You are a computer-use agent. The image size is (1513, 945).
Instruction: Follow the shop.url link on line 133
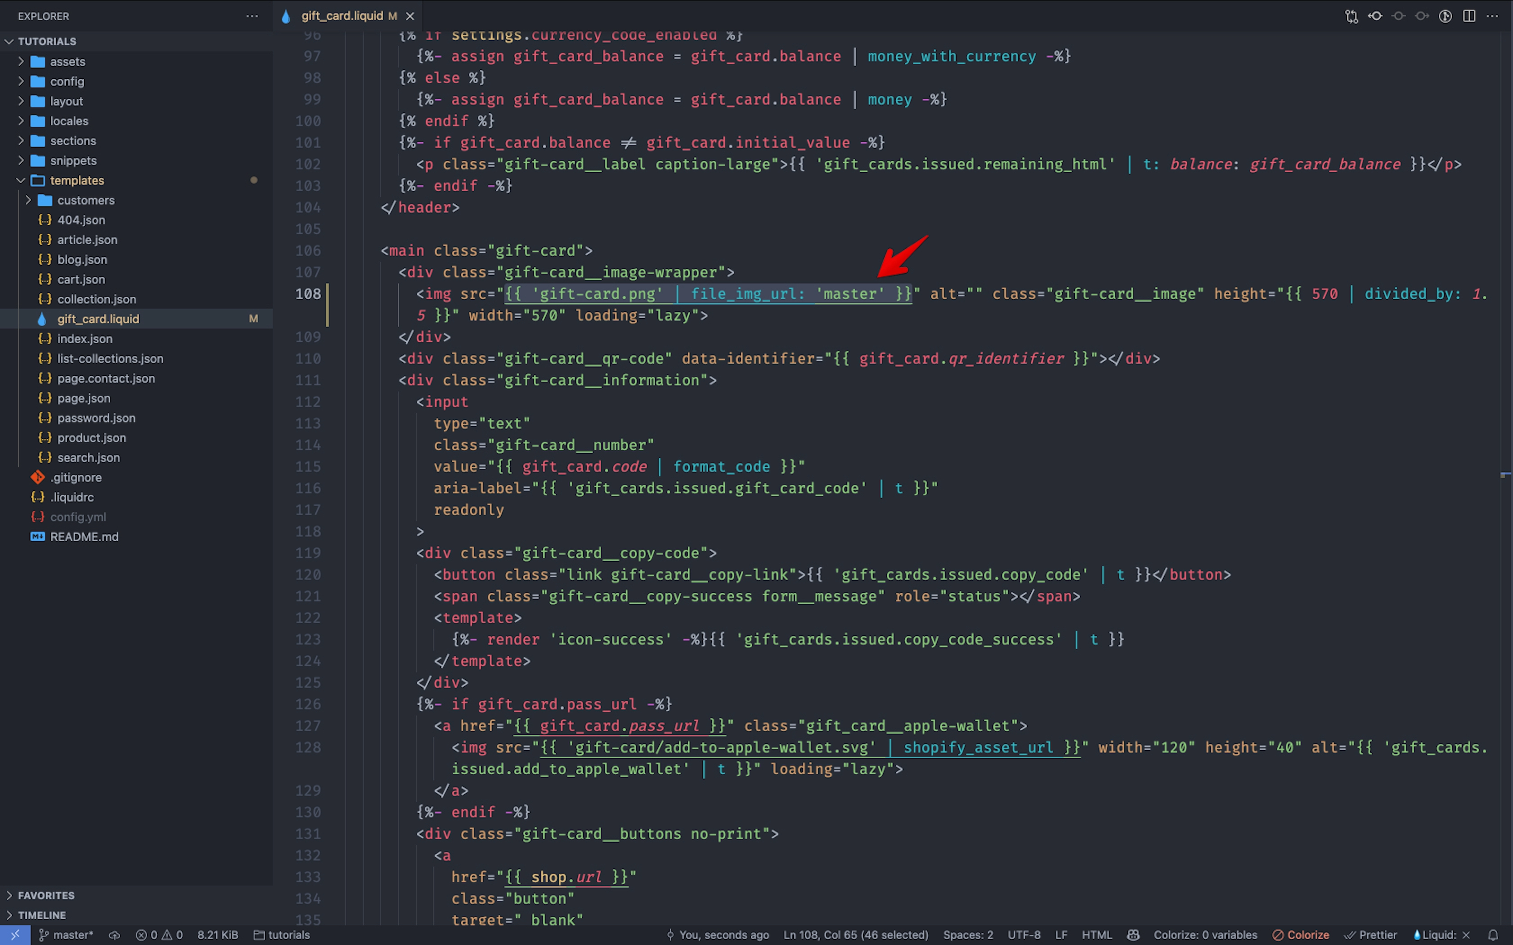[x=566, y=877]
